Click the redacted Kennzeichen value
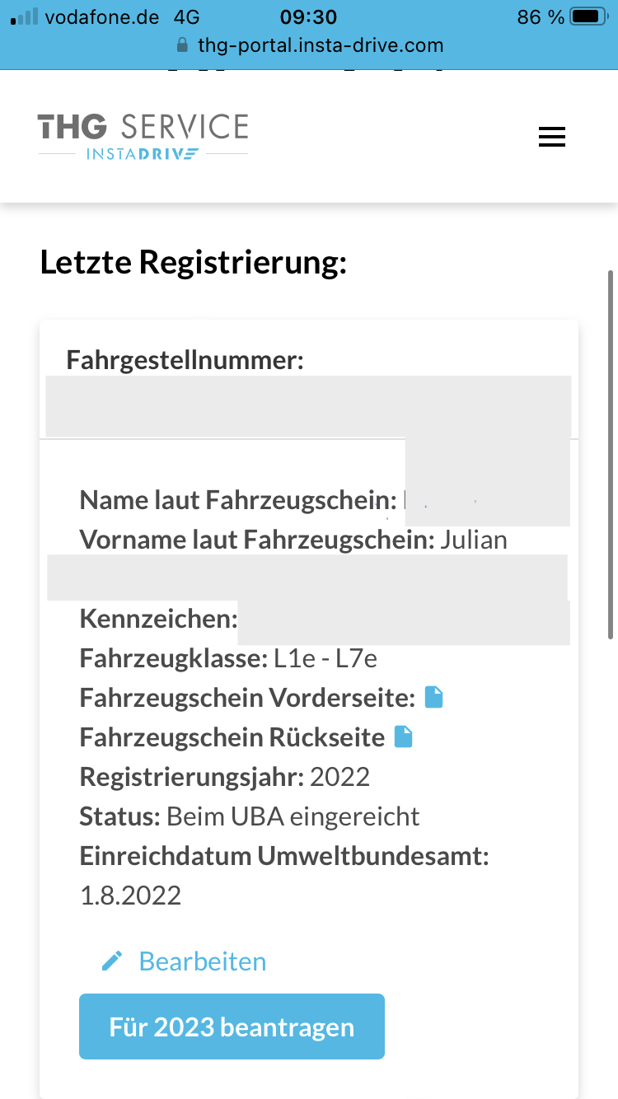The height and width of the screenshot is (1099, 618). (404, 623)
